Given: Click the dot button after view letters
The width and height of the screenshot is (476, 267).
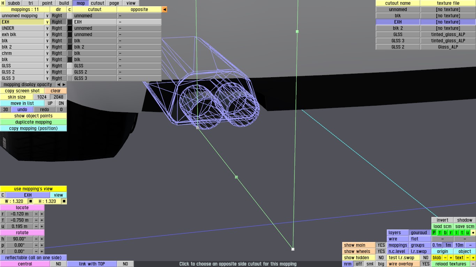Looking at the screenshot, I should [x=473, y=233].
